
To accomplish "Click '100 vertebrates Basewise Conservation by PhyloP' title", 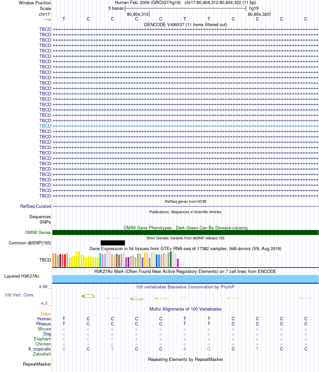I will click(185, 287).
